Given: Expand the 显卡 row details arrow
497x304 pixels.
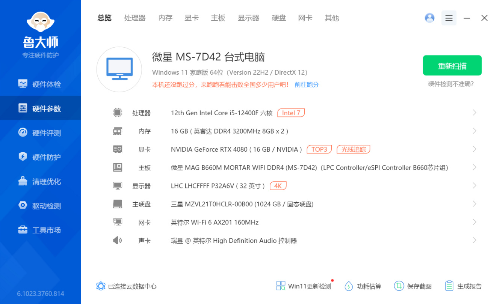Looking at the screenshot, I should pyautogui.click(x=474, y=149).
